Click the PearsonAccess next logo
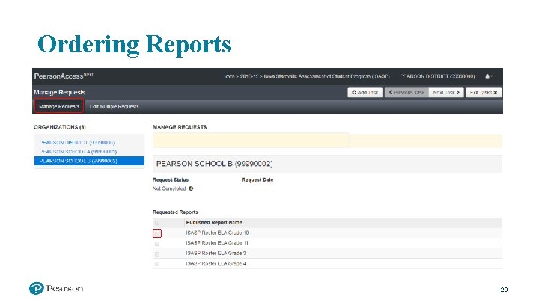The image size is (539, 303). [x=64, y=76]
